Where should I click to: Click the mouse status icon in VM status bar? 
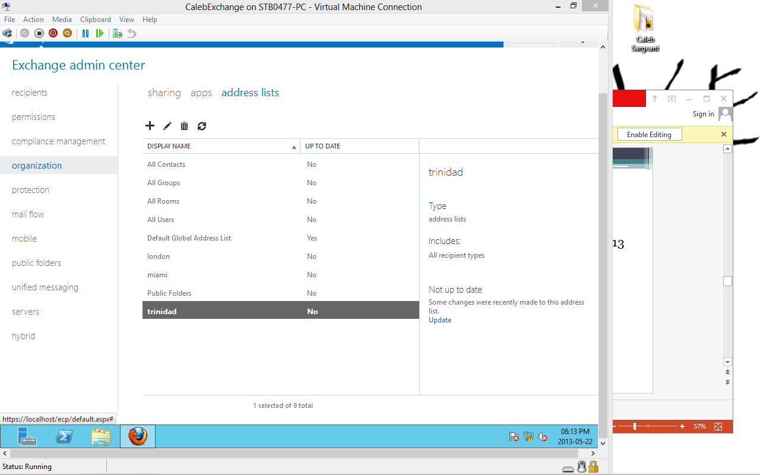[582, 467]
